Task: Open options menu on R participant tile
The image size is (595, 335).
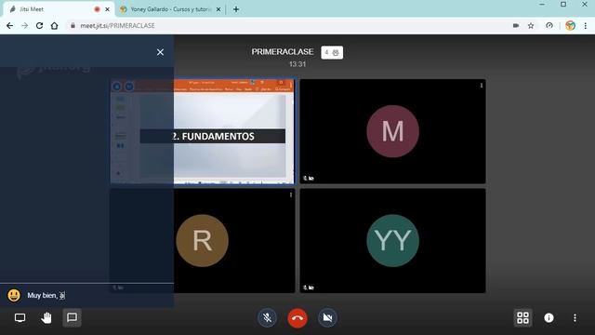Action: pos(291,194)
